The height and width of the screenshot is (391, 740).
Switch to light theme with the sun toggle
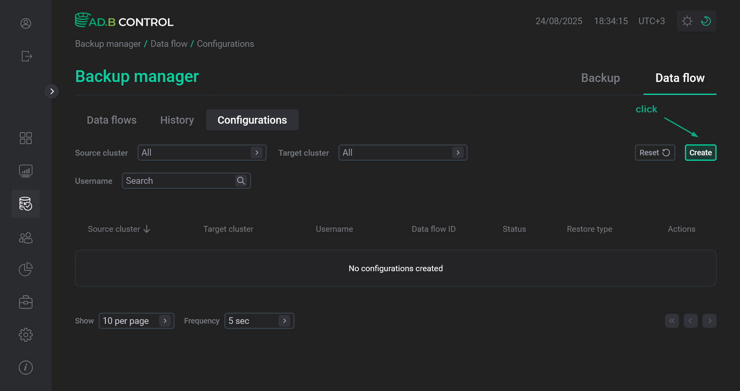(x=687, y=21)
